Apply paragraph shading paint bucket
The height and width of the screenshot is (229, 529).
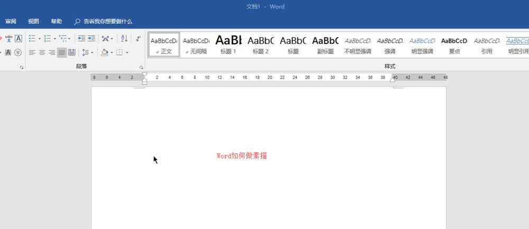click(105, 52)
